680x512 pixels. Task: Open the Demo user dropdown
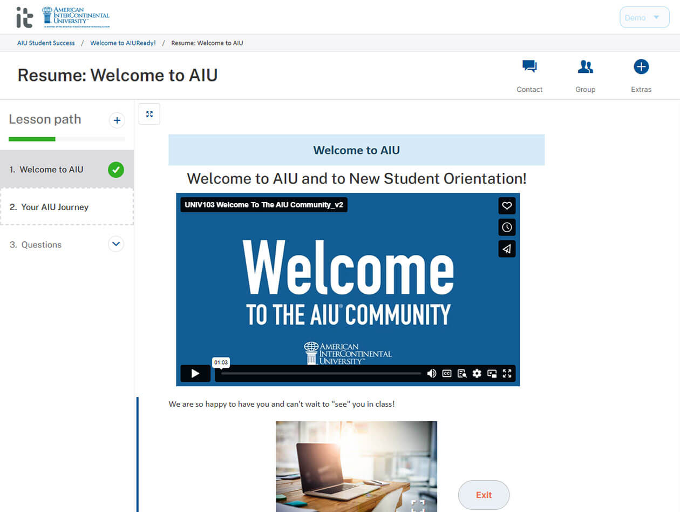pos(644,17)
